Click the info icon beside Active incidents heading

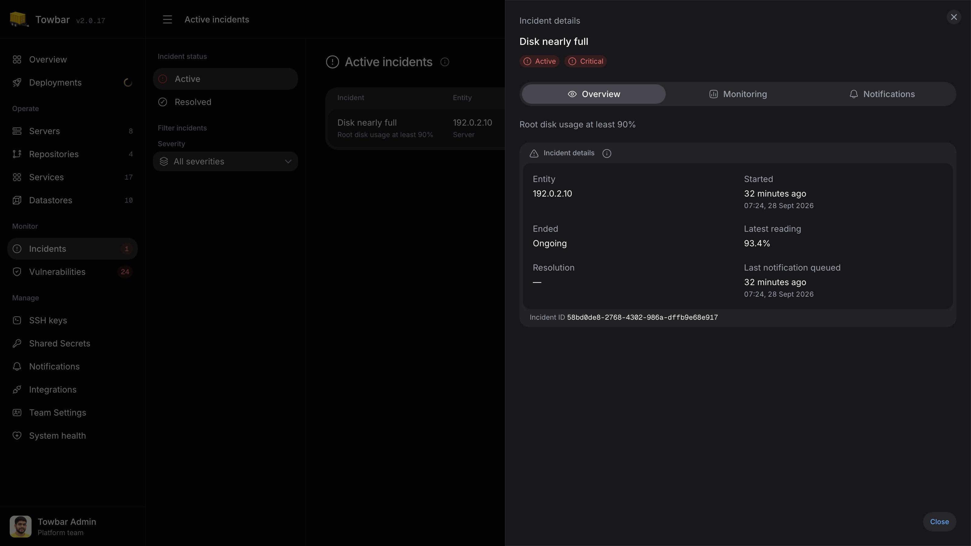445,62
